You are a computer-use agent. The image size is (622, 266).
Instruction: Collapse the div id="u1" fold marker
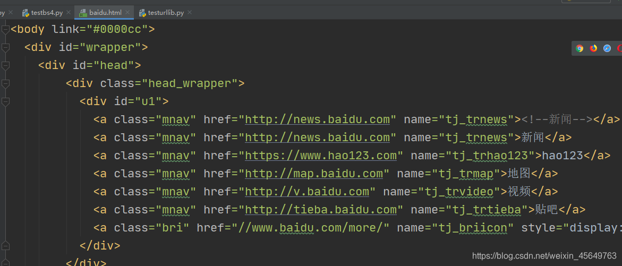point(5,102)
